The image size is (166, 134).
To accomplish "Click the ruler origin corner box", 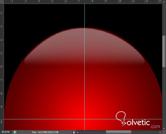I will click(2, 2).
